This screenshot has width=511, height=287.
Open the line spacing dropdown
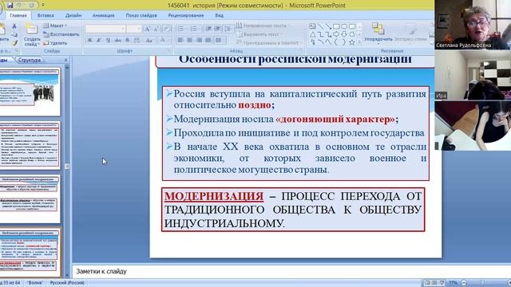tap(228, 29)
